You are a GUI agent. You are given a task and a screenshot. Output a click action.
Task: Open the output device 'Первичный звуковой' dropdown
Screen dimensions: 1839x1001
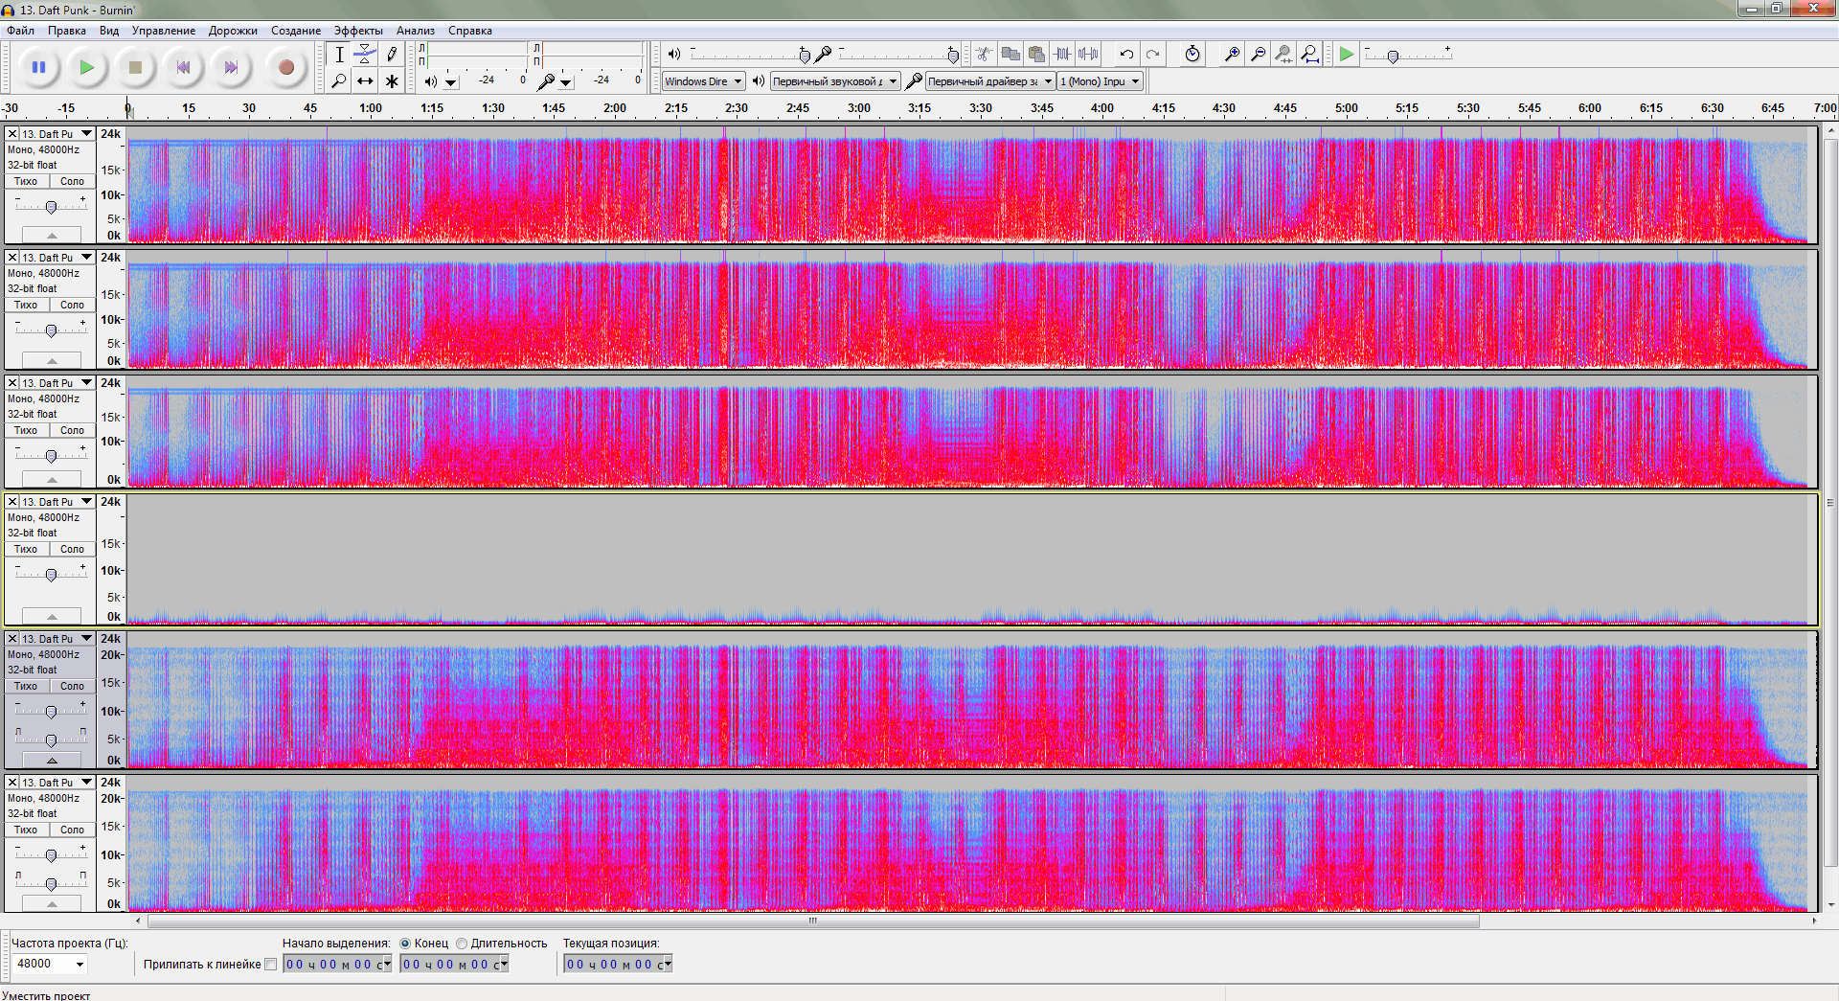(x=835, y=81)
